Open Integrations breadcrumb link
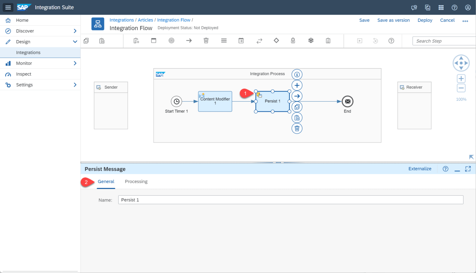 click(x=122, y=20)
